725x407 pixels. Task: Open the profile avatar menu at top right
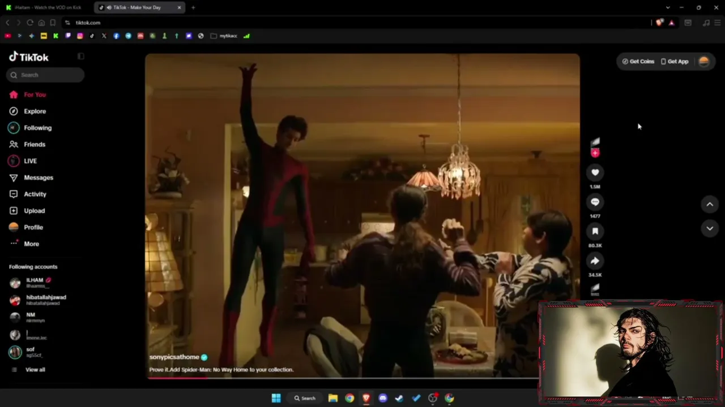click(x=704, y=62)
